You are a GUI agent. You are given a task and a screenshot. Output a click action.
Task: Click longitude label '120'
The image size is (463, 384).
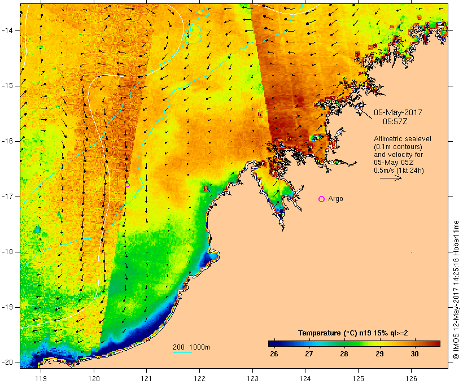[94, 379]
